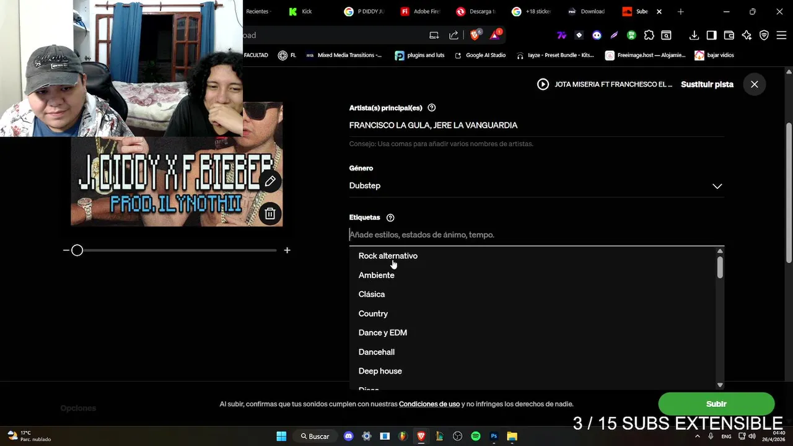Open browser downloads icon
Screen dimensions: 793x446
pos(694,35)
